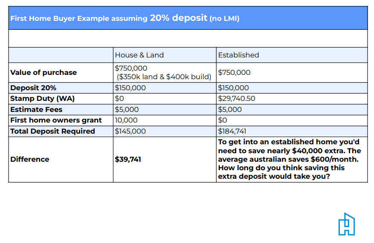Select the total deposit "$145,000" cell

point(165,131)
